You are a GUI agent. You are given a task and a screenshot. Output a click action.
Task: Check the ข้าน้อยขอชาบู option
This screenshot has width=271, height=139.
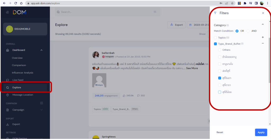click(x=219, y=57)
